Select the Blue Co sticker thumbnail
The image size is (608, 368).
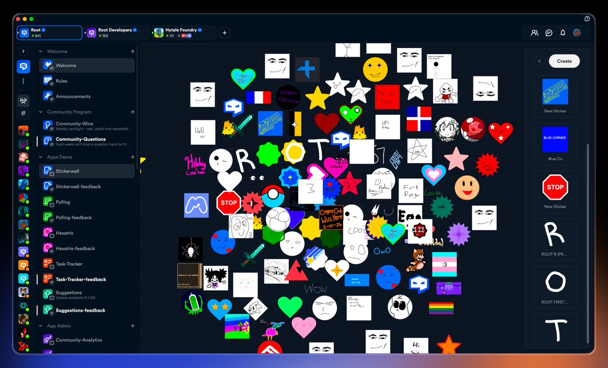(x=555, y=139)
